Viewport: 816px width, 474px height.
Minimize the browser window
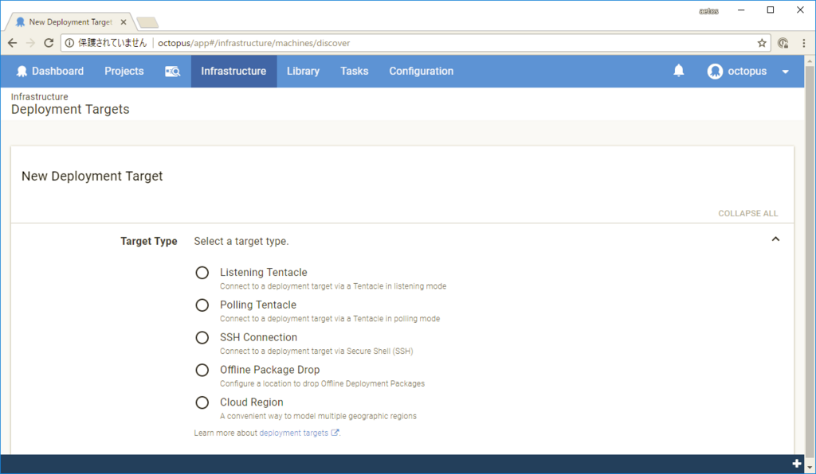click(741, 10)
